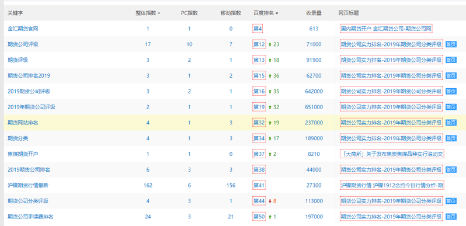Open the page title in the 期货网站排名 row

point(391,123)
